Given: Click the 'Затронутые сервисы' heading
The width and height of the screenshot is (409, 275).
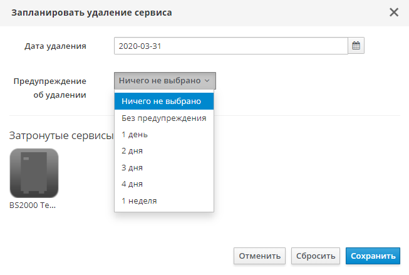Looking at the screenshot, I should click(60, 135).
